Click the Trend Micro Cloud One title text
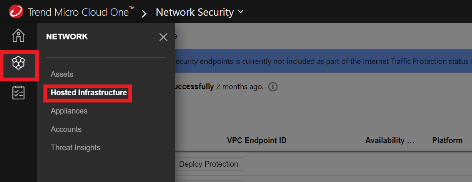The width and height of the screenshot is (472, 182). (x=81, y=12)
